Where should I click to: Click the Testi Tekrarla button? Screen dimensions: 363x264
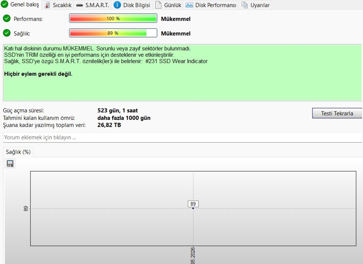tap(337, 113)
